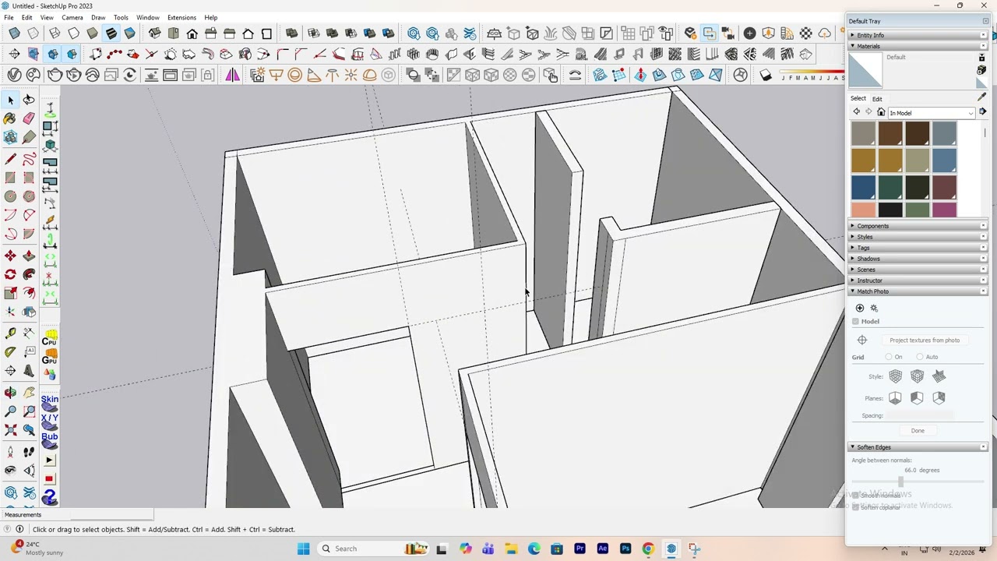Screen dimensions: 997x561
Task: Switch to Front view house icon
Action: pyautogui.click(x=192, y=33)
